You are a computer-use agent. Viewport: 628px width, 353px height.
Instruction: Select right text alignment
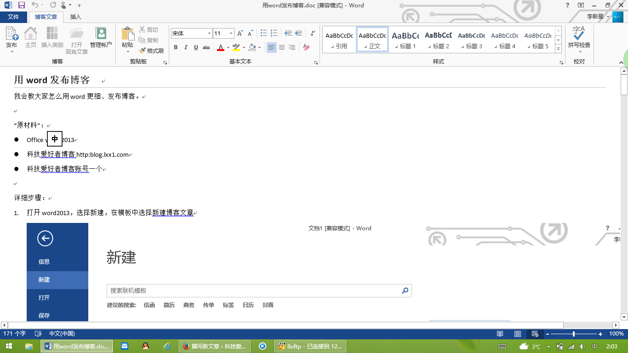(292, 47)
